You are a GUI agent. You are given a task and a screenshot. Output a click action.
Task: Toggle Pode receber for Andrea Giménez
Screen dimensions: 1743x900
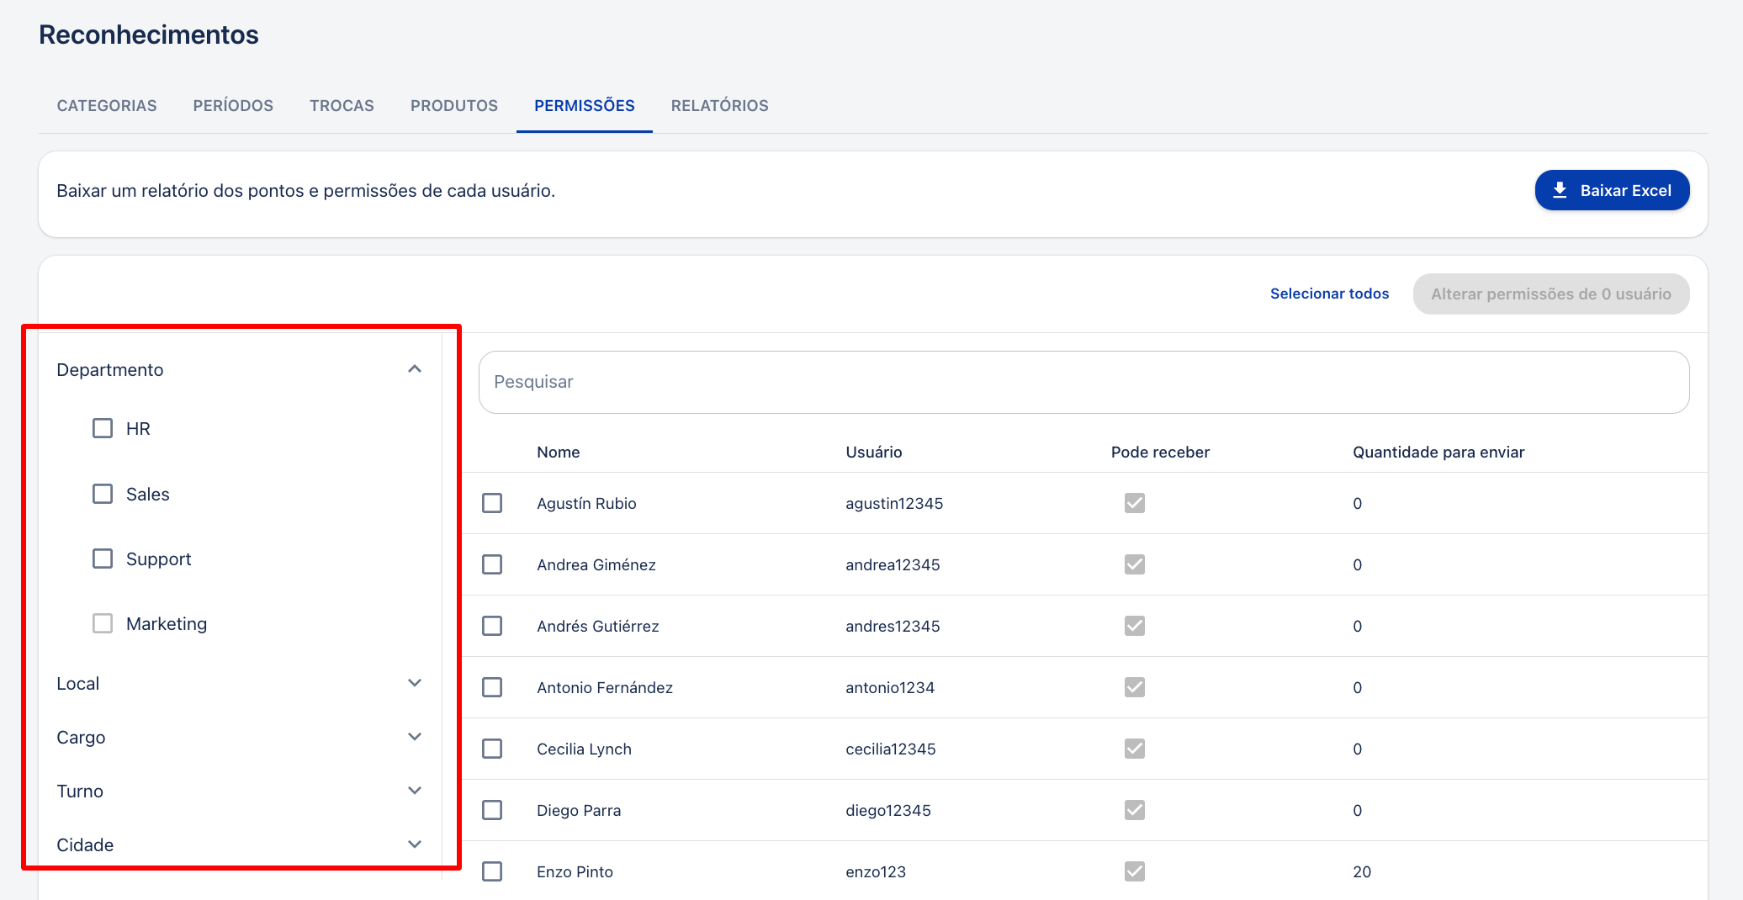pos(1135,564)
